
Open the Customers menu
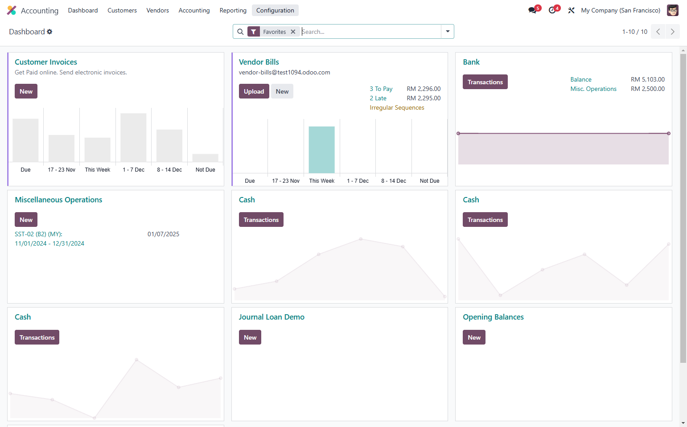pyautogui.click(x=122, y=10)
